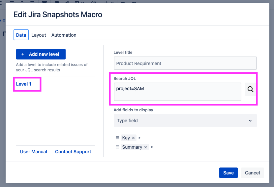Screen dimensions: 274x187
Task: Open the Type field dropdown
Action: point(185,121)
